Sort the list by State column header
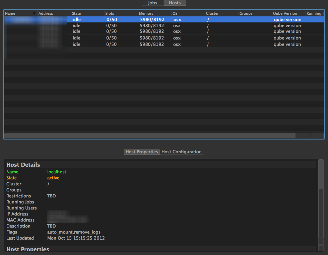The image size is (328, 255). tap(76, 14)
